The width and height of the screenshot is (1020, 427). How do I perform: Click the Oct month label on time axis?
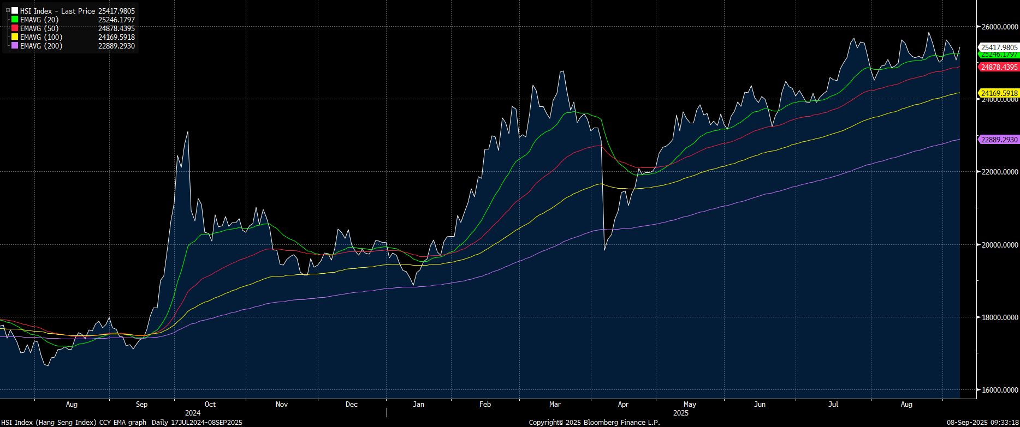click(x=210, y=404)
